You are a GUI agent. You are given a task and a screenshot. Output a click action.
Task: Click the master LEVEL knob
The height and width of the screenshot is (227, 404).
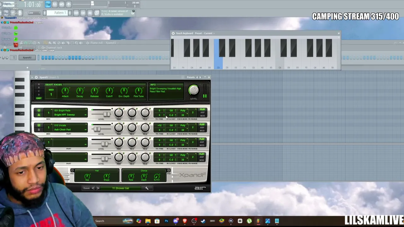click(193, 90)
